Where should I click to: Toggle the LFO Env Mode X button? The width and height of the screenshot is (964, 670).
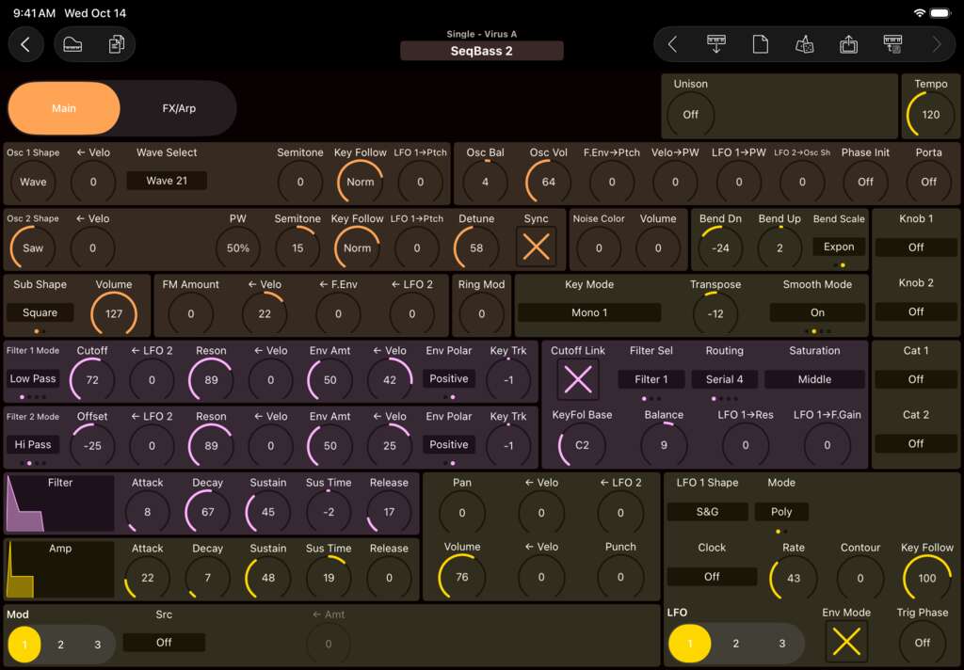pos(846,643)
